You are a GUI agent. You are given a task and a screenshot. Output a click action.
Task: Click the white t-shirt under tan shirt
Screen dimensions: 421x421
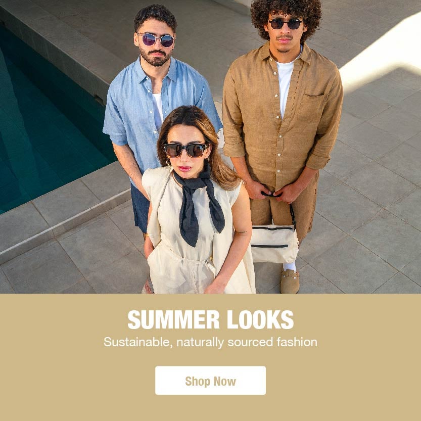point(285,86)
